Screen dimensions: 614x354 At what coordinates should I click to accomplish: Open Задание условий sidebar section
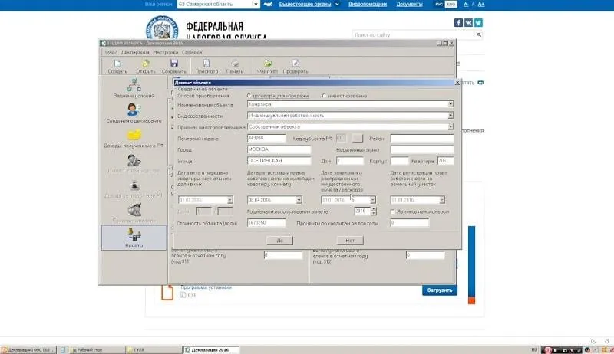click(134, 89)
